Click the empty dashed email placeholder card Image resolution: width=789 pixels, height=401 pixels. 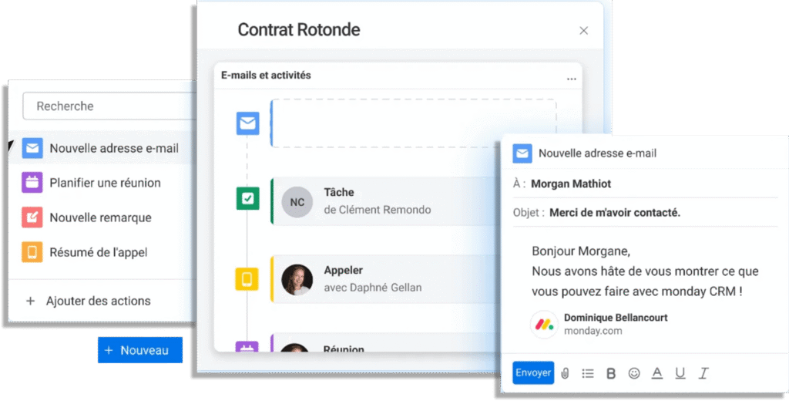[413, 123]
